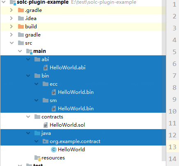The image size is (179, 166).
Task: Collapse the contracts folder
Action: pyautogui.click(x=28, y=117)
